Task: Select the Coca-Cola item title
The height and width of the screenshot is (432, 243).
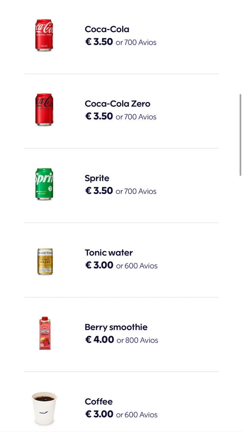Action: (x=107, y=29)
